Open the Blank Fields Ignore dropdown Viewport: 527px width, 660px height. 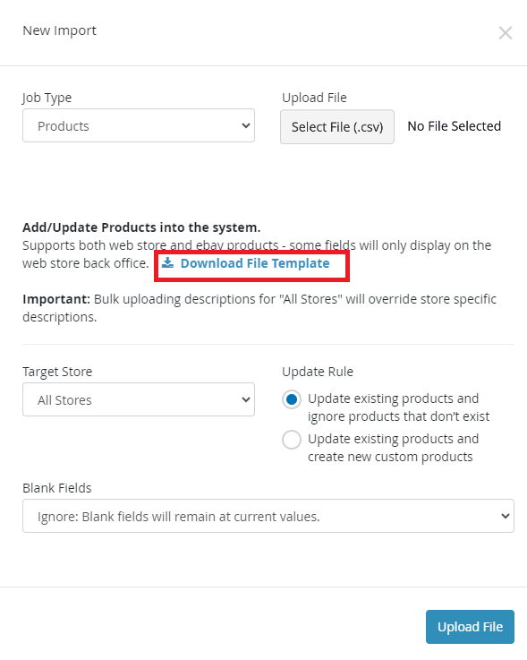268,516
